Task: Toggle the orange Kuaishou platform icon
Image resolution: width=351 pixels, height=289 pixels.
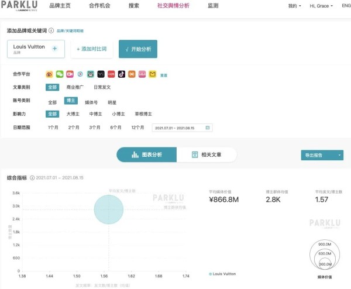Action: pyautogui.click(x=132, y=74)
